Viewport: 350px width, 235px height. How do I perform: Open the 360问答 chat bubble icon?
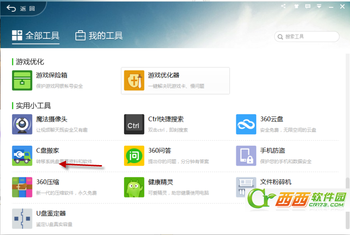(134, 156)
